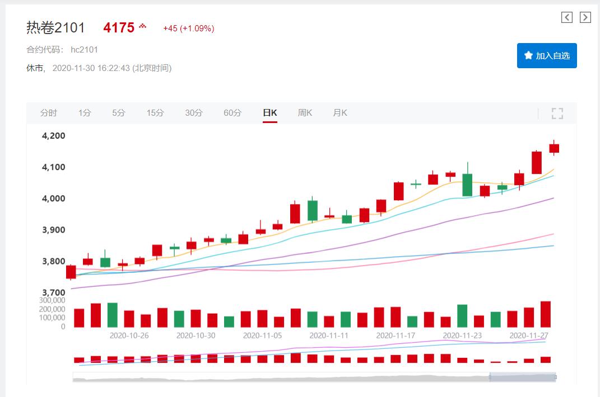Click the star icon inside 加入自选 button
The image size is (600, 397).
tap(529, 55)
